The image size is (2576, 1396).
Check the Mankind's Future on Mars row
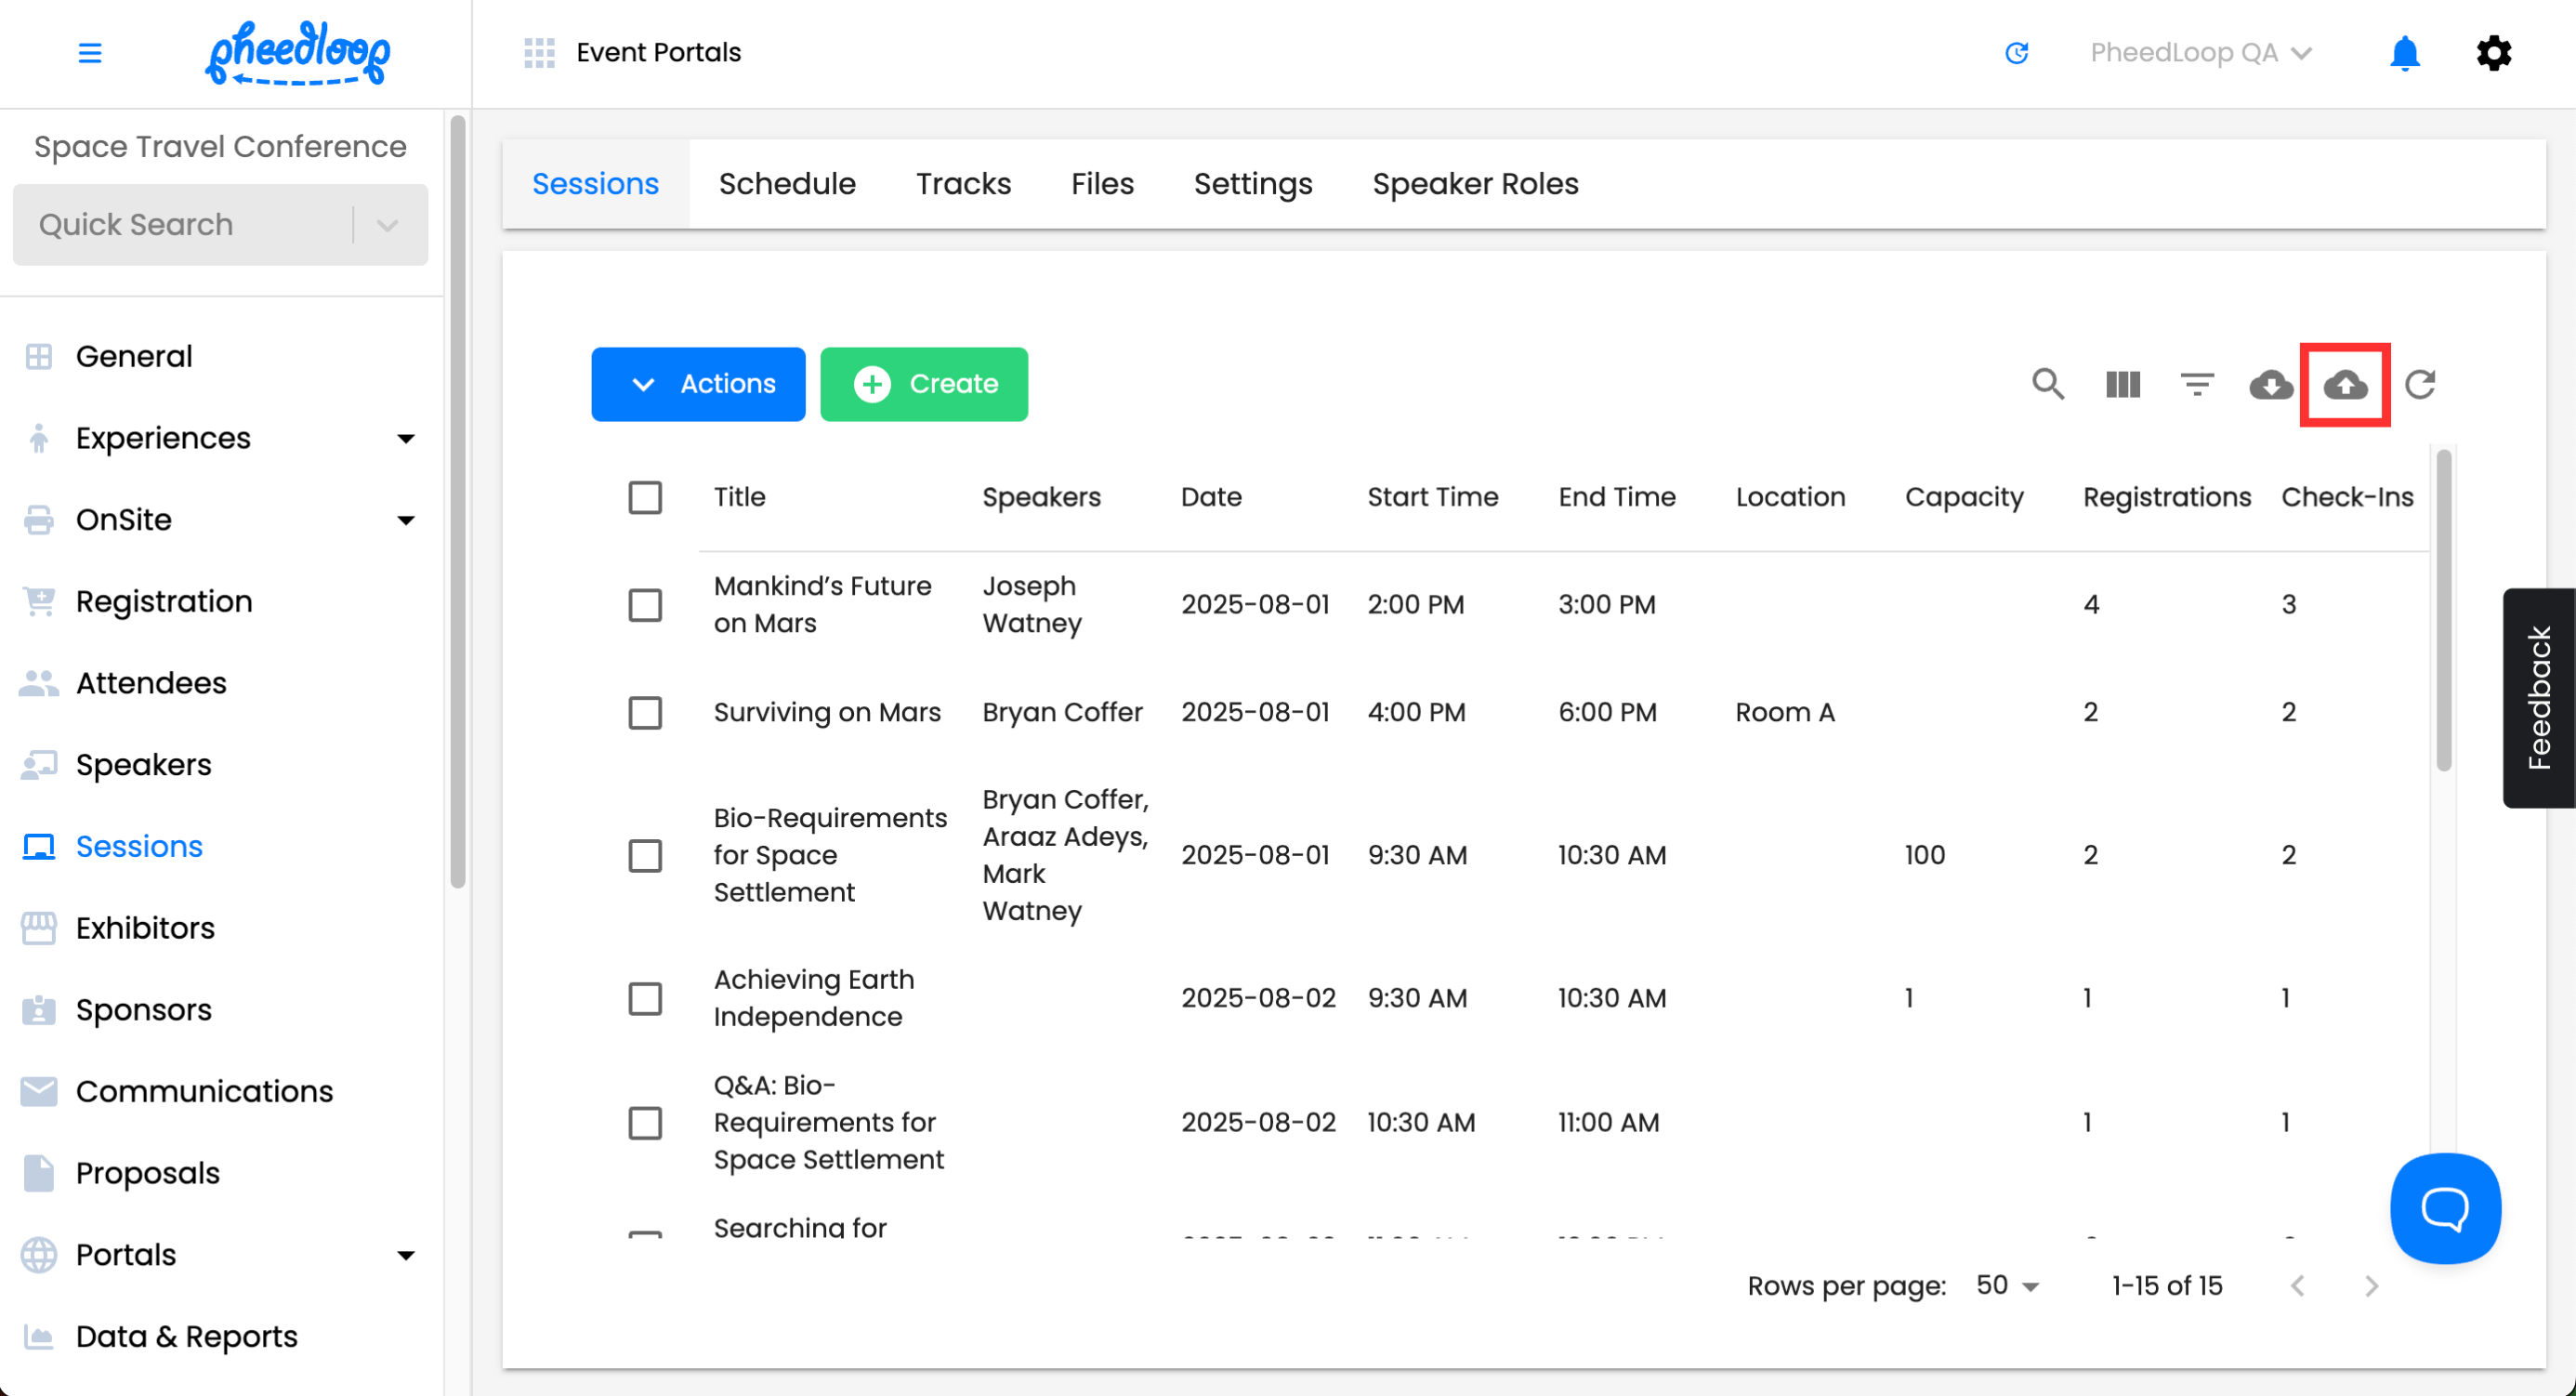pos(645,605)
